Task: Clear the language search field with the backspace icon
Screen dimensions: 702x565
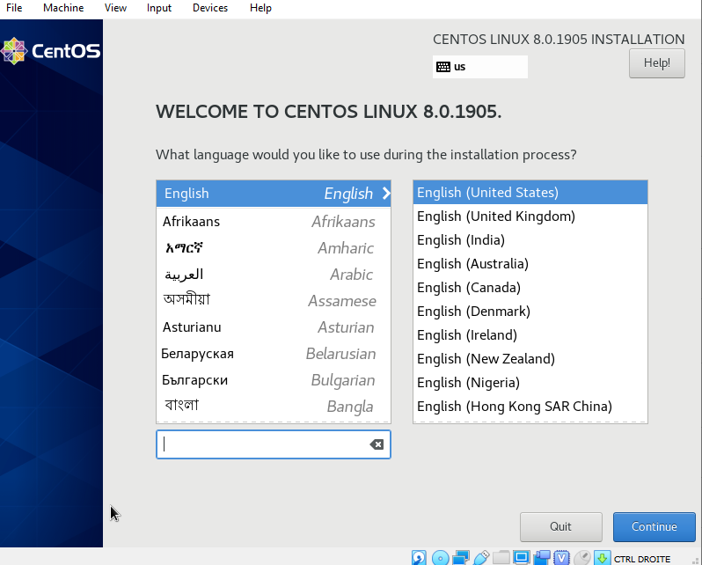Action: pyautogui.click(x=377, y=444)
